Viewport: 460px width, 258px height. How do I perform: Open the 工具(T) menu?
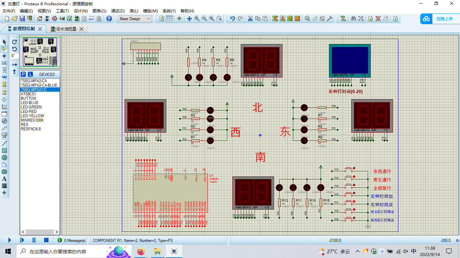pyautogui.click(x=62, y=11)
